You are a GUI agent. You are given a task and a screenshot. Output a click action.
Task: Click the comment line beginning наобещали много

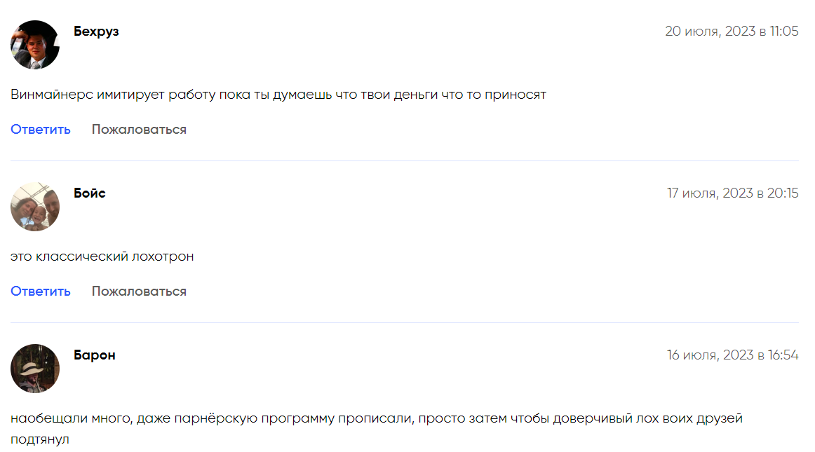point(376,419)
